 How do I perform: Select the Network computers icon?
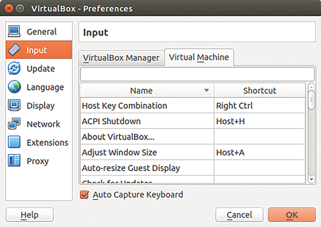click(14, 124)
